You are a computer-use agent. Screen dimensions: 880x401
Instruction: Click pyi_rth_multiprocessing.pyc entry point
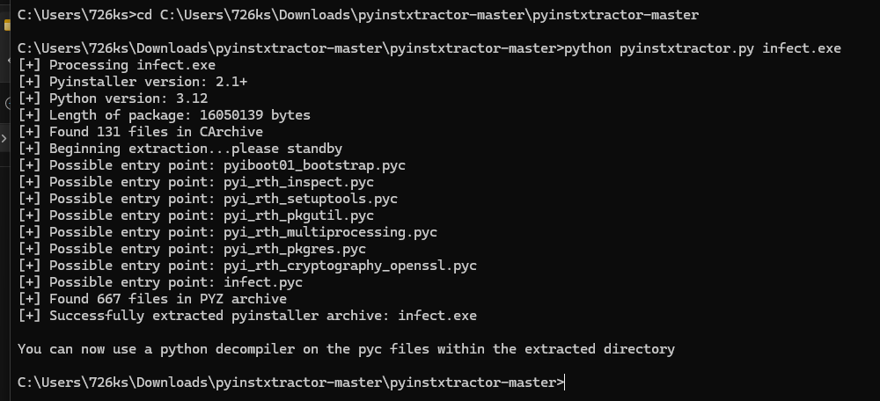pos(330,232)
